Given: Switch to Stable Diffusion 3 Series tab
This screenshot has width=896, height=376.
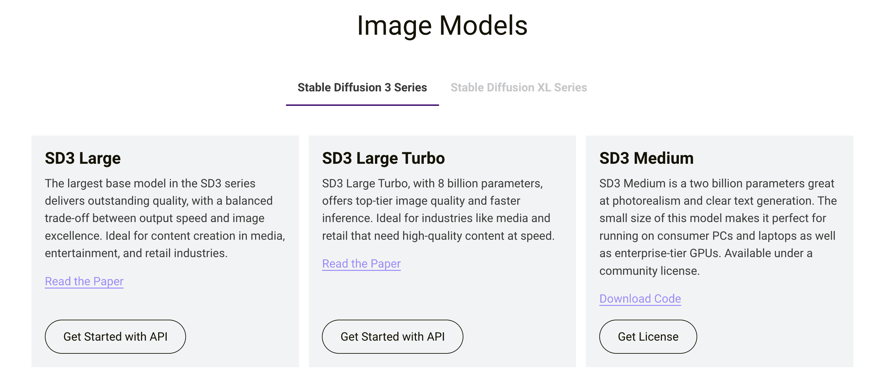Looking at the screenshot, I should click(362, 87).
